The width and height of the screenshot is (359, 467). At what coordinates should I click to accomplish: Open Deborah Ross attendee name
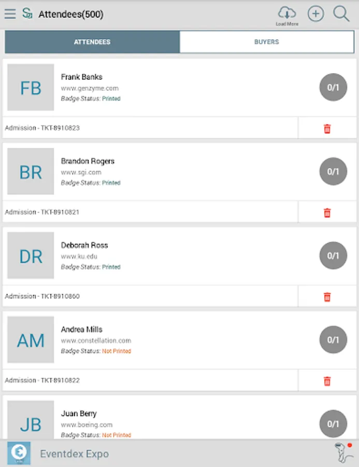pos(84,245)
